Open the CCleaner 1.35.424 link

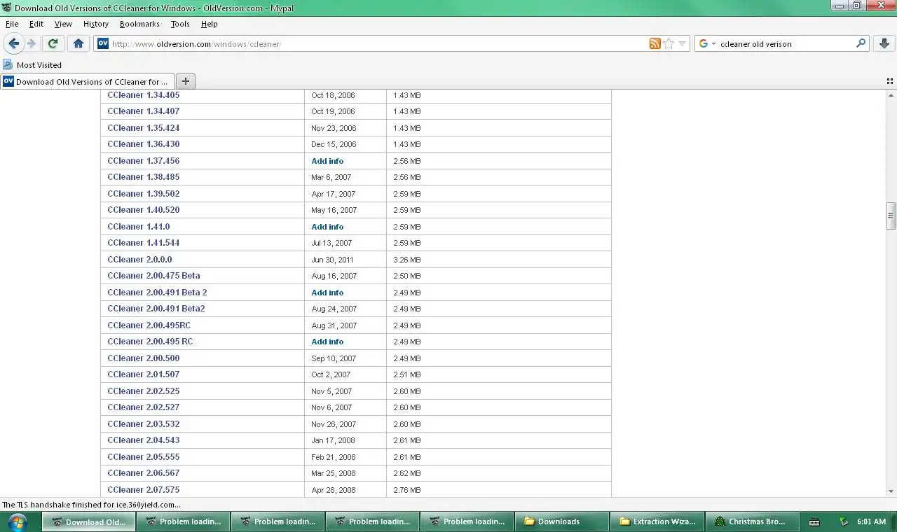pos(143,128)
